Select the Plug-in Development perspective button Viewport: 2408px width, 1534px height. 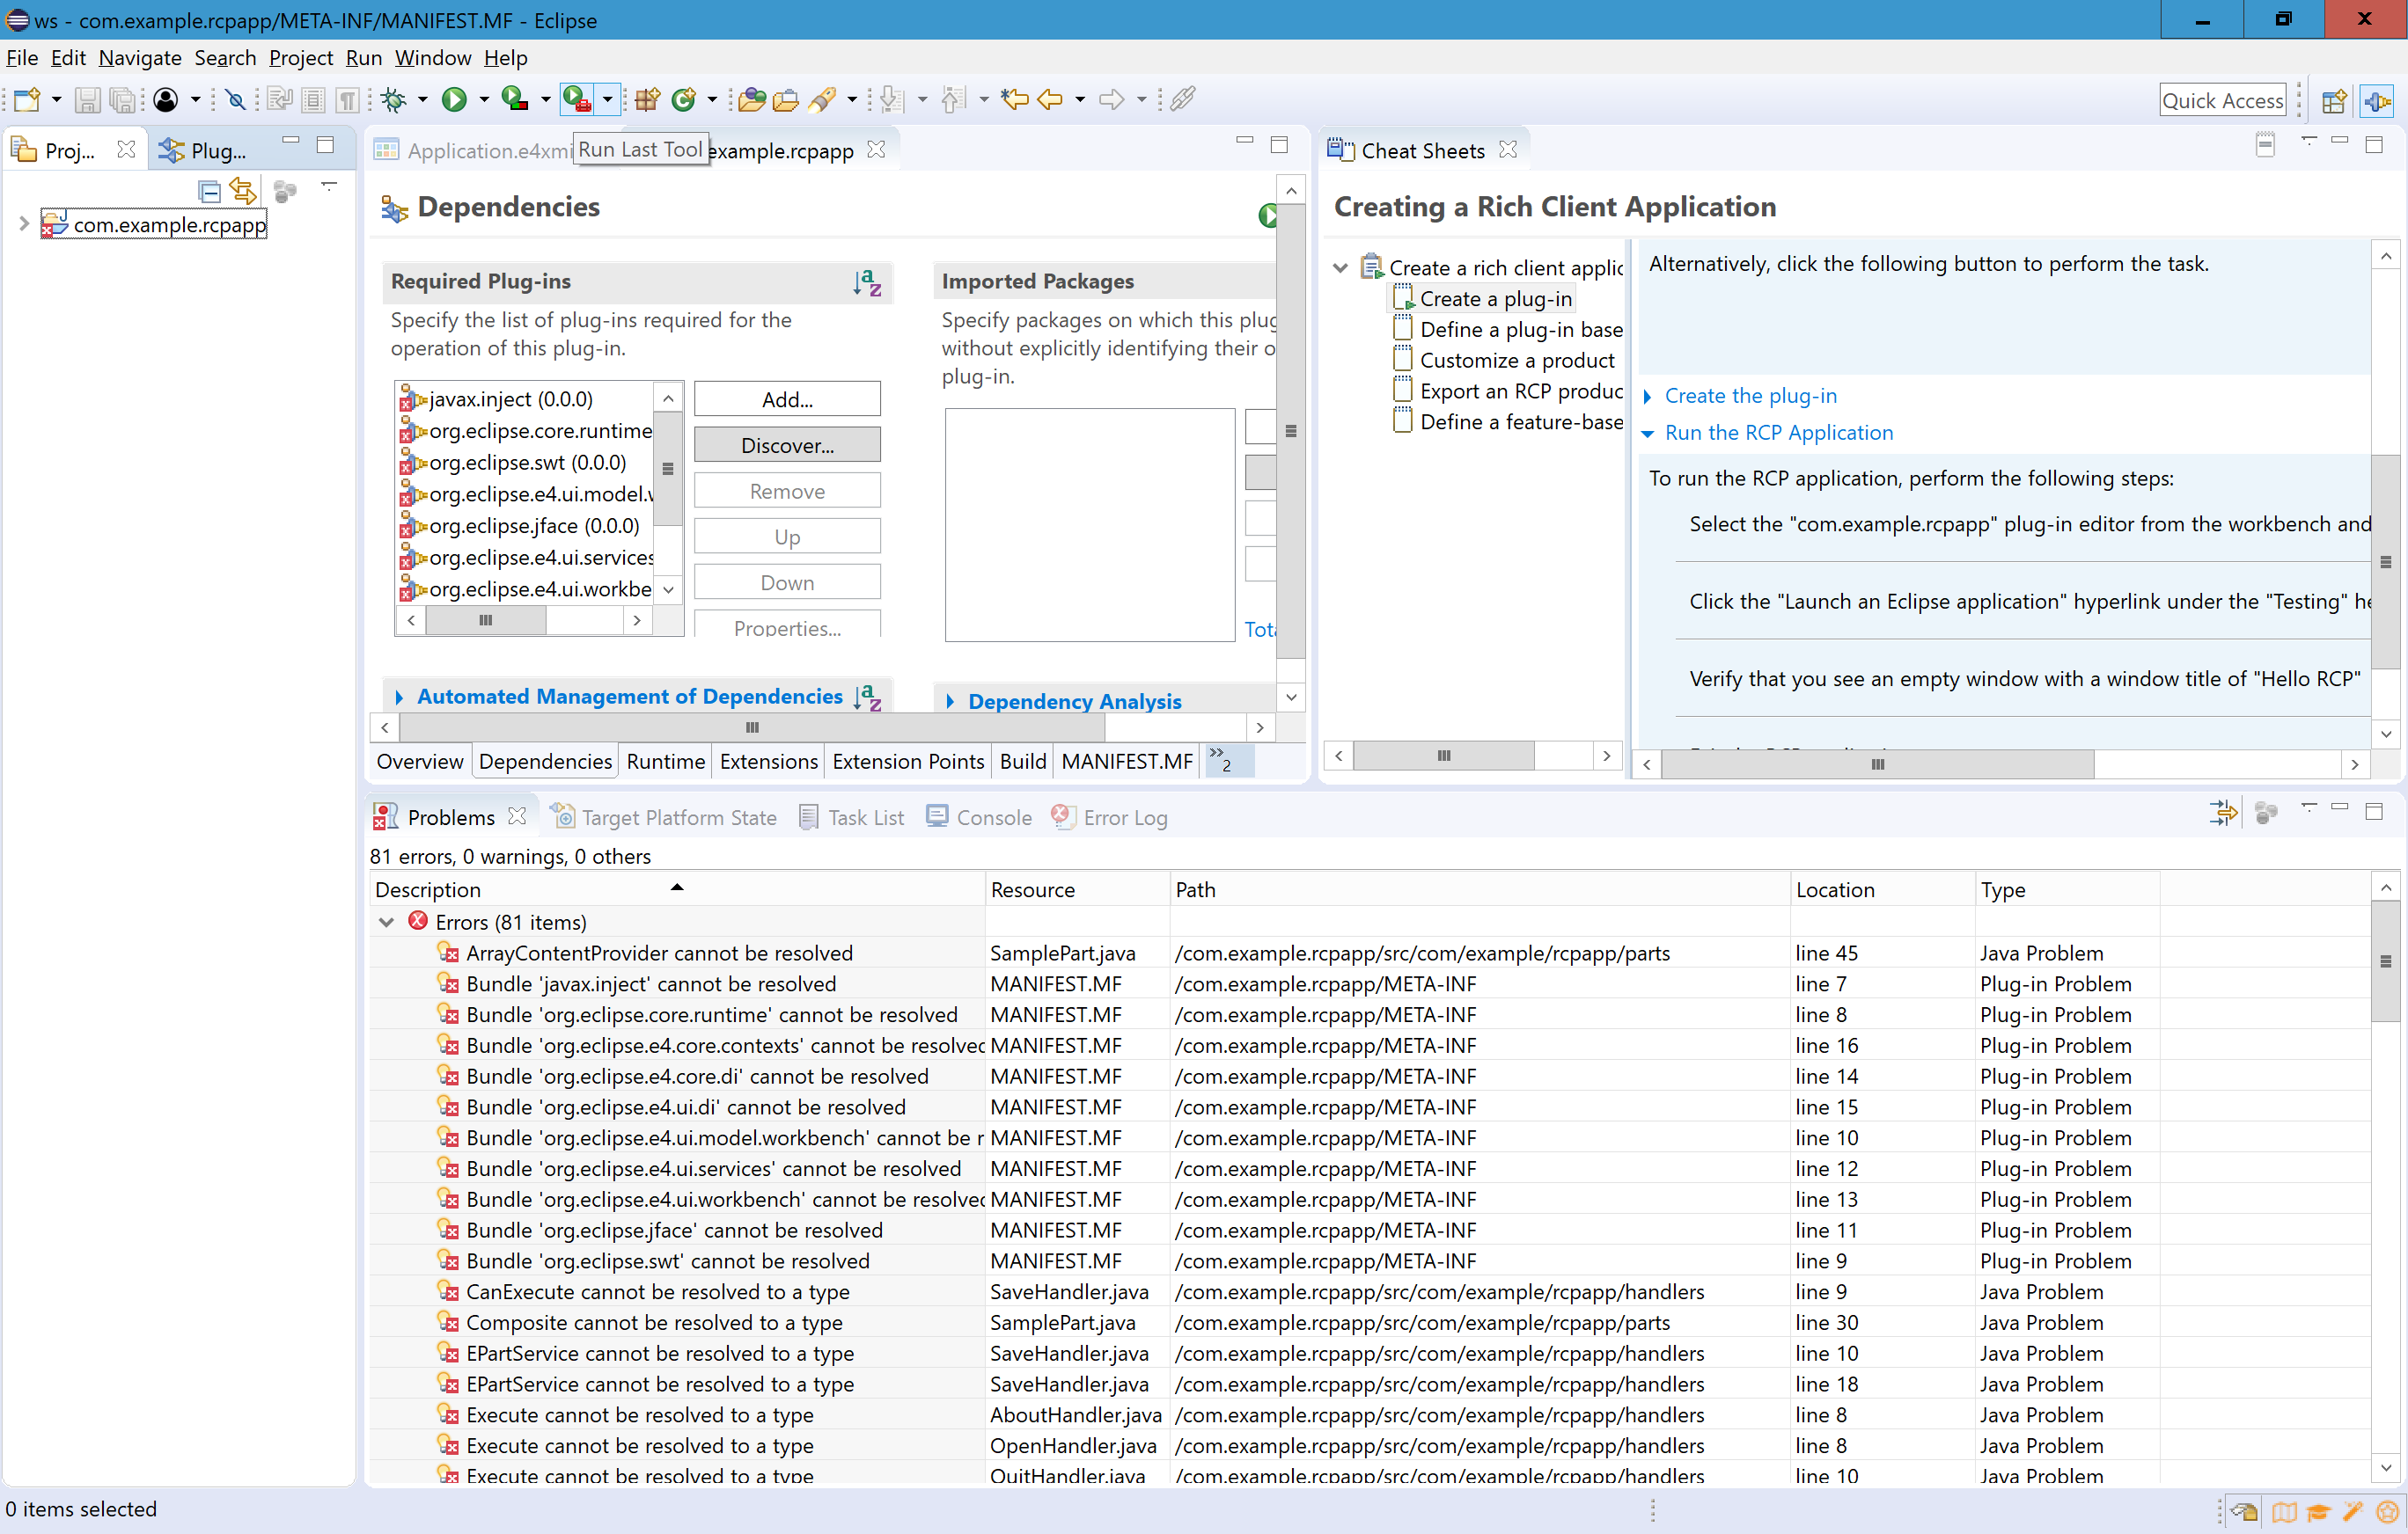tap(2378, 100)
